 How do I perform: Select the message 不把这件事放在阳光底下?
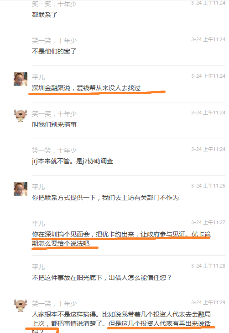(x=101, y=278)
